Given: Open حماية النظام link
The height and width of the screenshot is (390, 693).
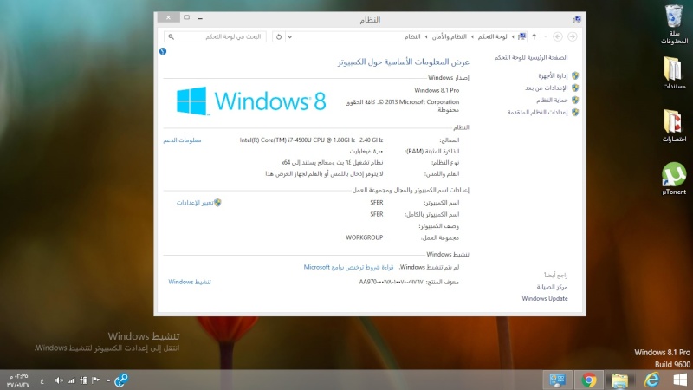Looking at the screenshot, I should 552,100.
